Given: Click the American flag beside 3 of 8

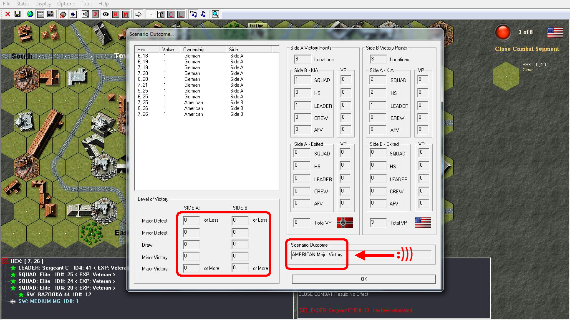Looking at the screenshot, I should tap(555, 32).
